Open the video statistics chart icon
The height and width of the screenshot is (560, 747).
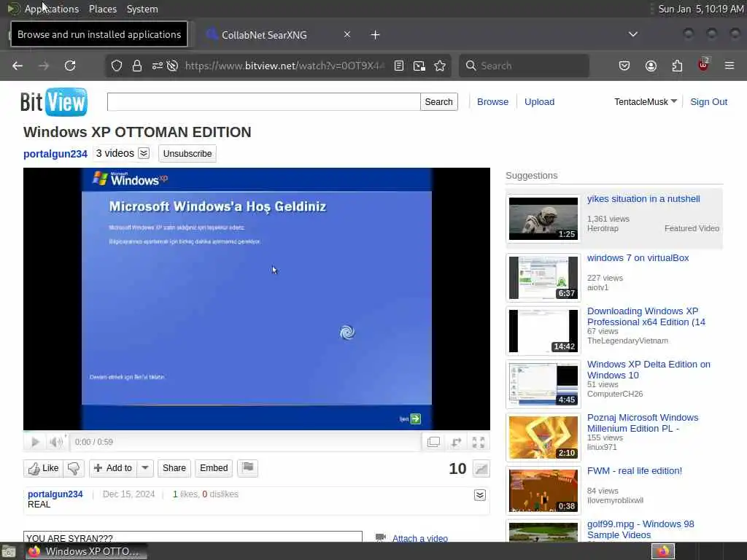click(481, 469)
